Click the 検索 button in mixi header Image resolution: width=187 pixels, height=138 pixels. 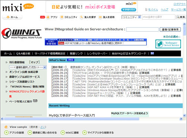pos(181,17)
